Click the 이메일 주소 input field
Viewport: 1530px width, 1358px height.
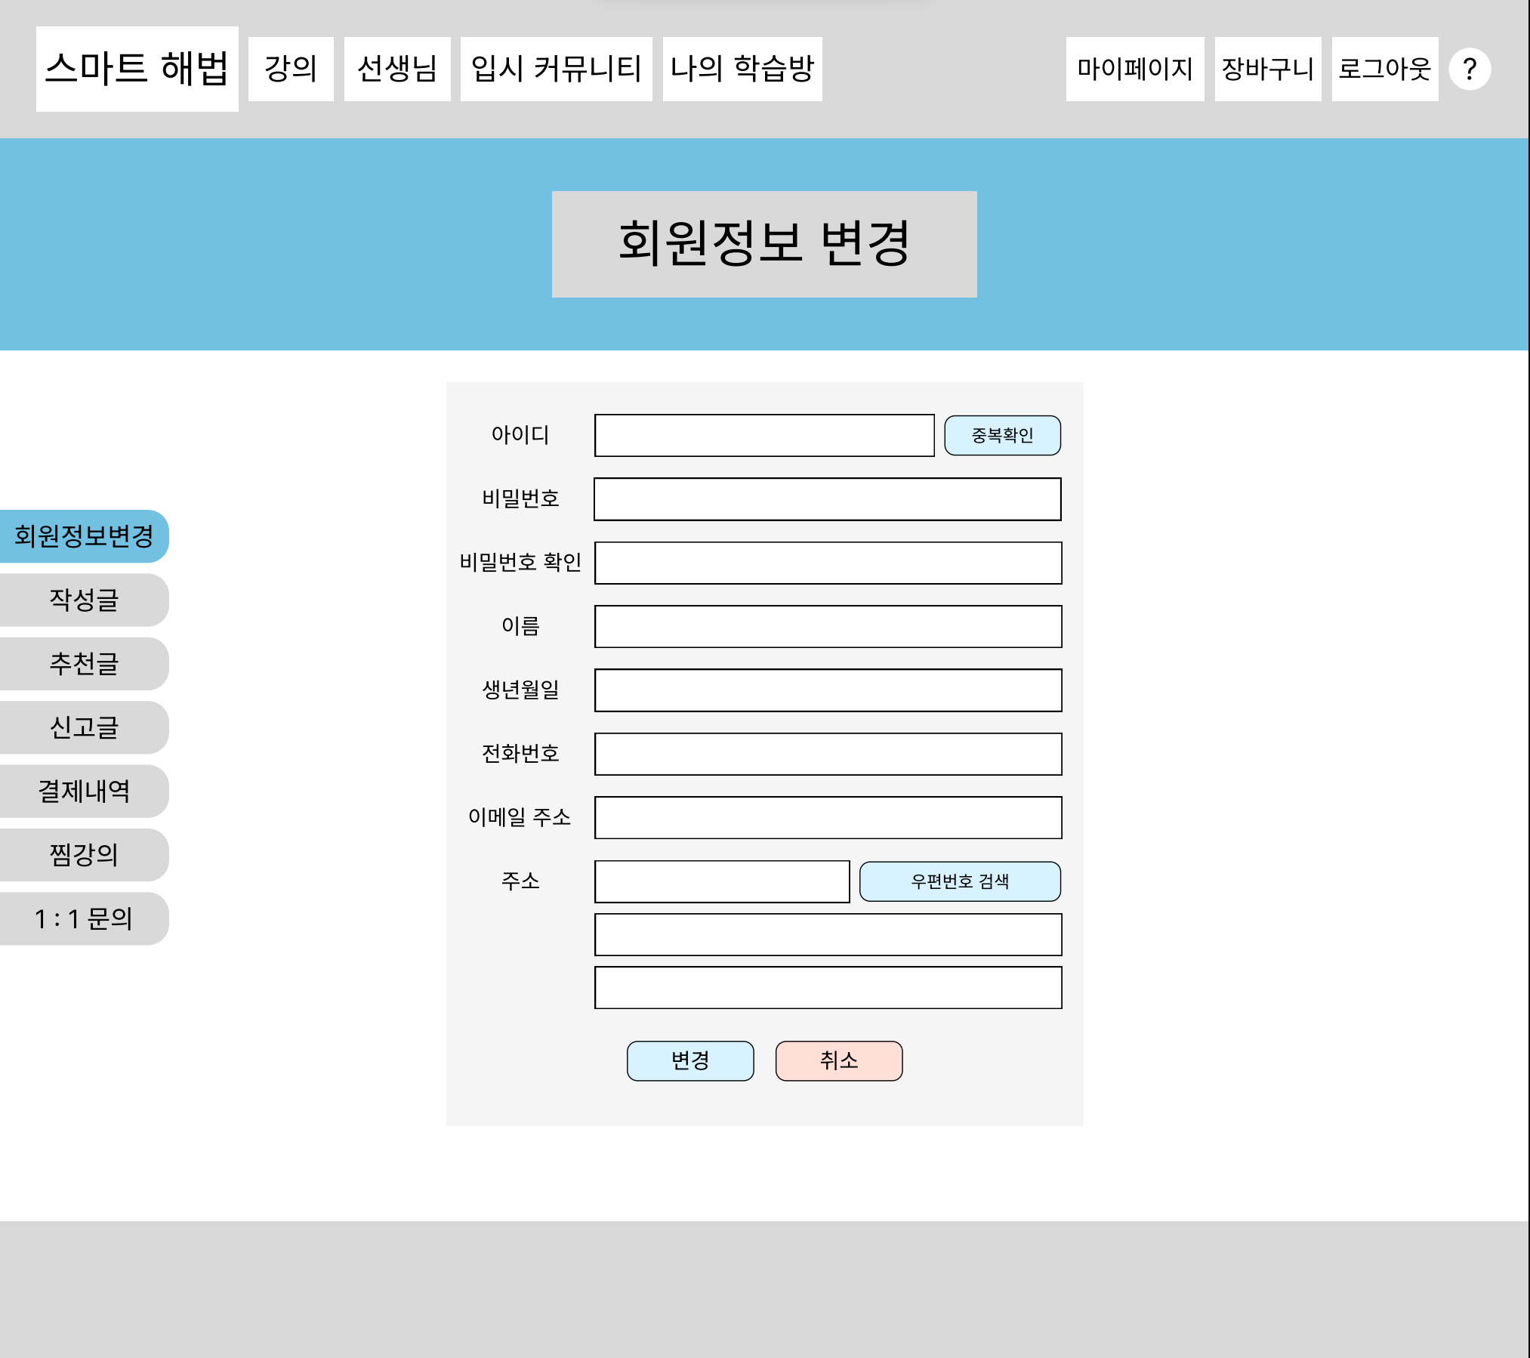tap(828, 817)
